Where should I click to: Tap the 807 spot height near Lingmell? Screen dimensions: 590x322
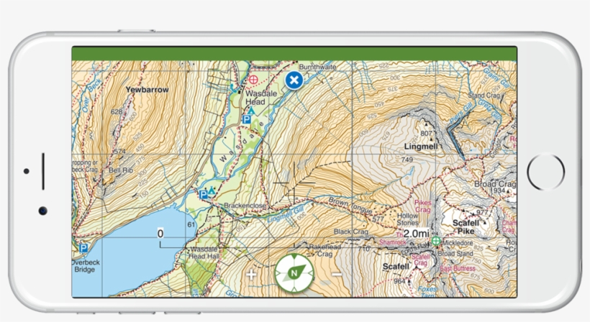click(x=427, y=133)
